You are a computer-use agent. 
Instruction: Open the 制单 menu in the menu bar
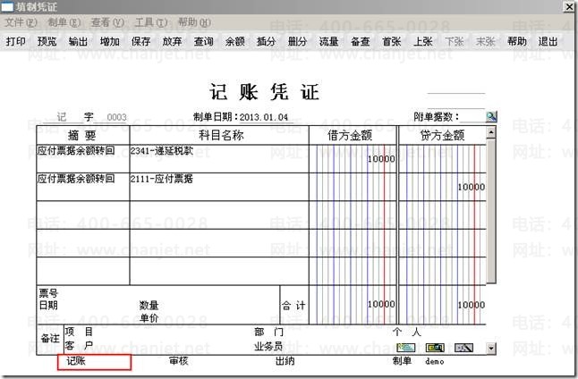[64, 22]
